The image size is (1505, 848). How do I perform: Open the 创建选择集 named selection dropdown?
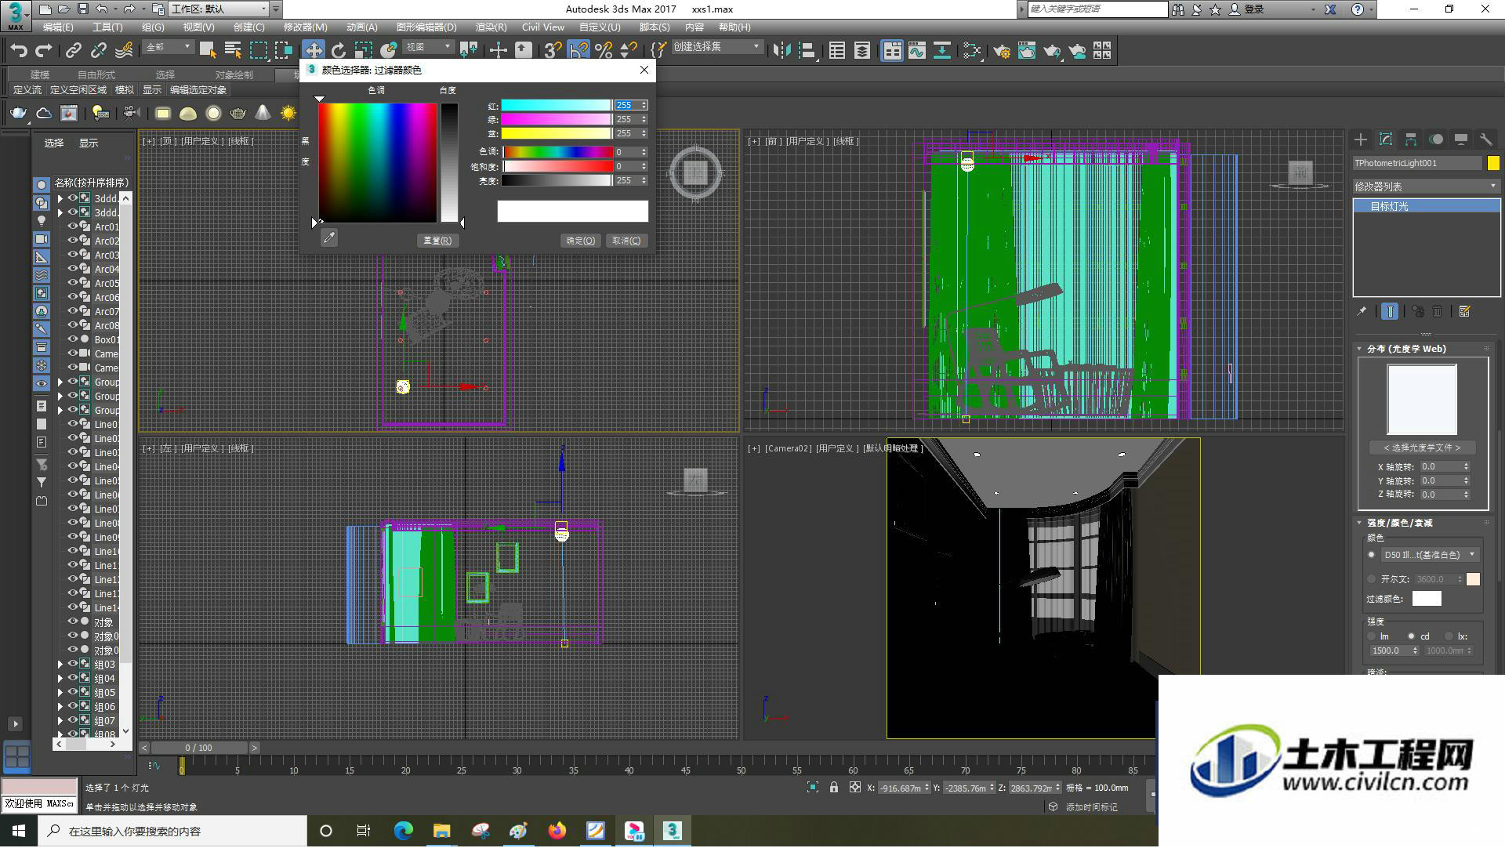point(717,47)
